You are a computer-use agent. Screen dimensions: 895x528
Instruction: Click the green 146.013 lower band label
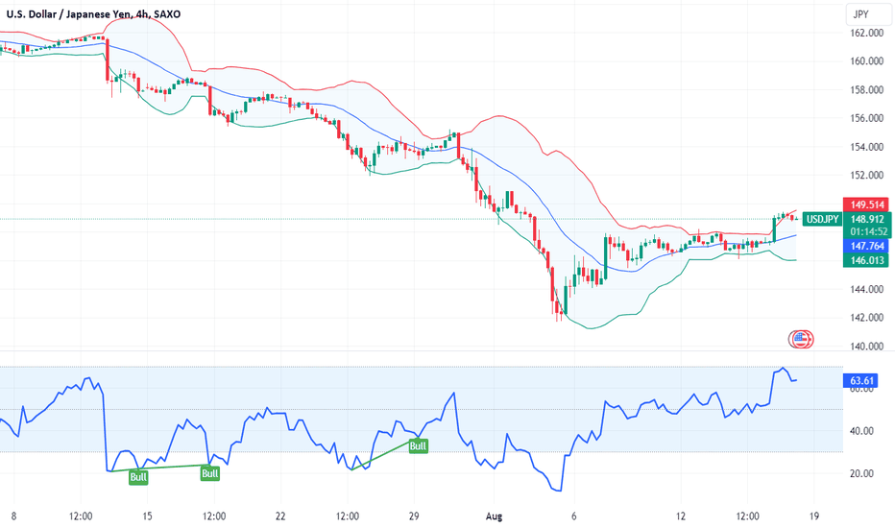(867, 260)
